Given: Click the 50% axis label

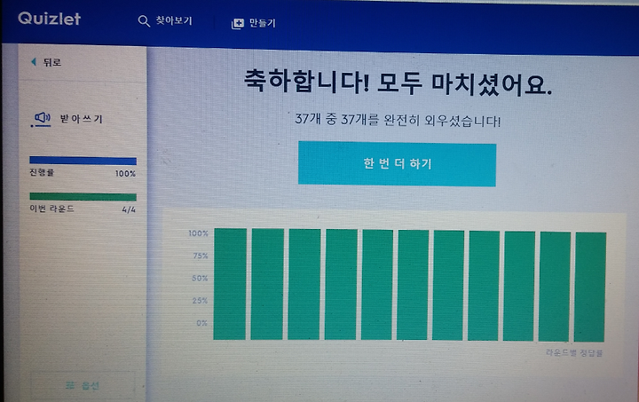Looking at the screenshot, I should tap(200, 278).
